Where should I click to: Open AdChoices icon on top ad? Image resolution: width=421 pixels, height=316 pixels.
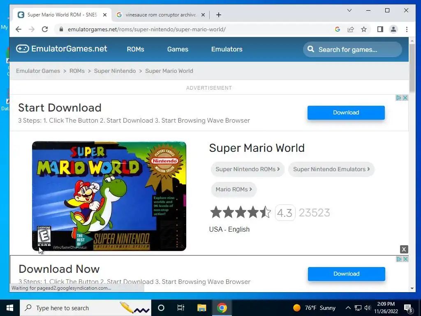coord(399,98)
